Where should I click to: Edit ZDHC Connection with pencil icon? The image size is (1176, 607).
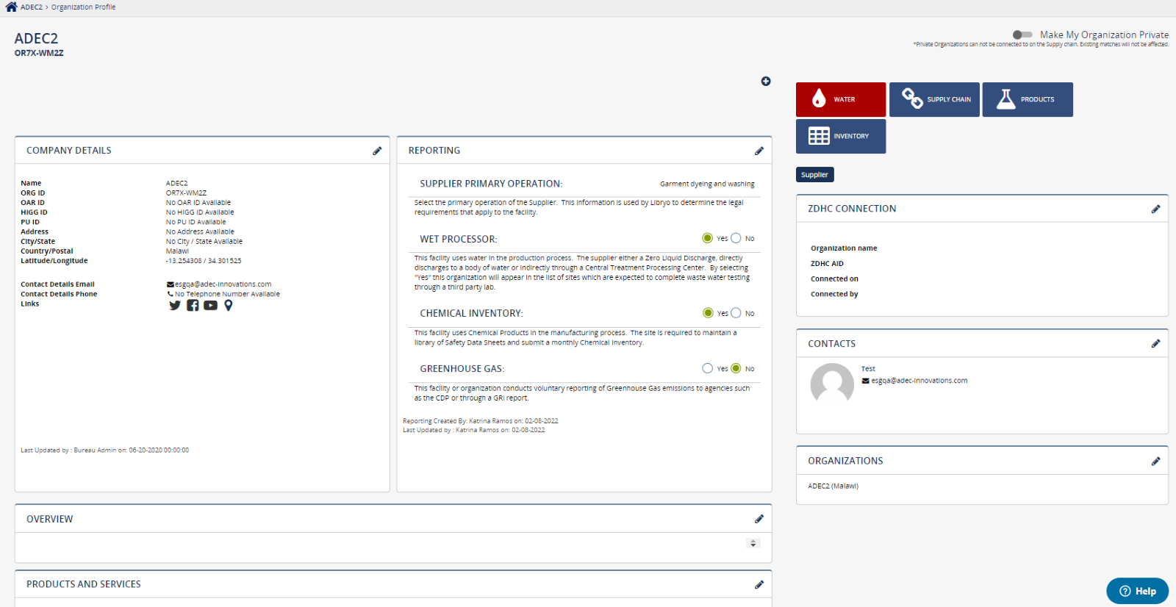tap(1155, 209)
